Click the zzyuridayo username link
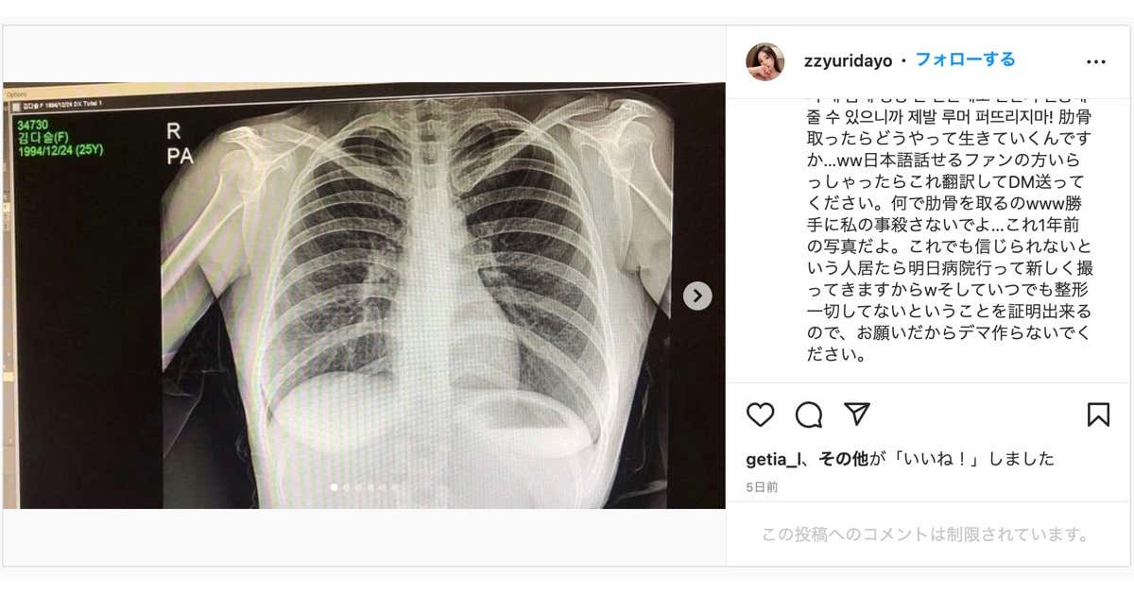The image size is (1134, 593). [848, 60]
